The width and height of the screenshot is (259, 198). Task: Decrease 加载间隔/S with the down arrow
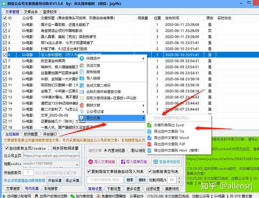click(179, 182)
